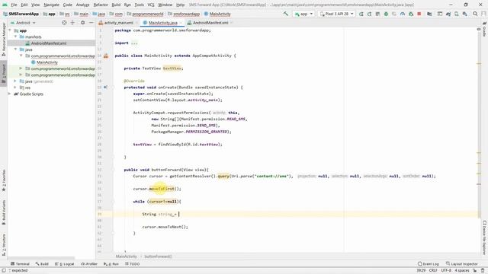Viewport: 488px width, 274px height.
Task: Open Project panel settings gear
Action: pyautogui.click(x=82, y=23)
